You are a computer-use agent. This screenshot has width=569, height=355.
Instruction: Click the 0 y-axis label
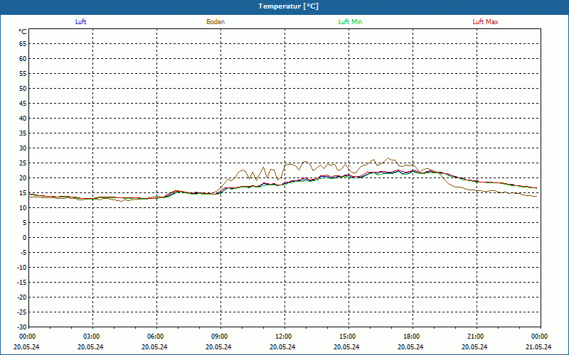(25, 238)
